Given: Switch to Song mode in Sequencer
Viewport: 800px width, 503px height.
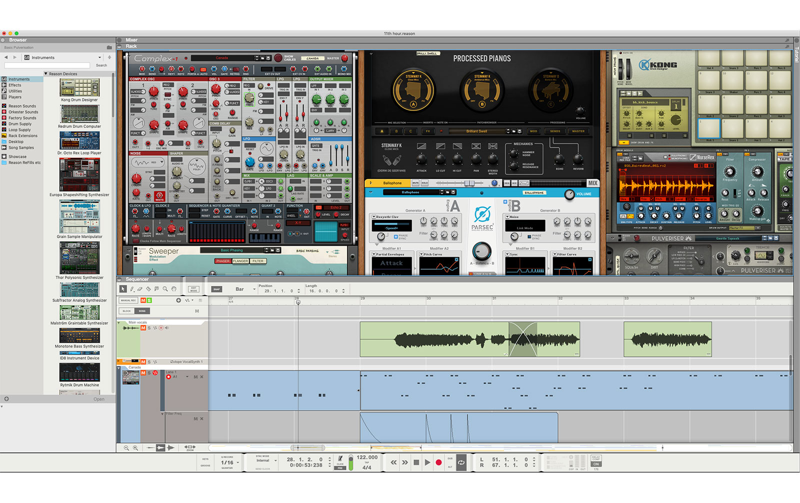Looking at the screenshot, I should pyautogui.click(x=142, y=311).
